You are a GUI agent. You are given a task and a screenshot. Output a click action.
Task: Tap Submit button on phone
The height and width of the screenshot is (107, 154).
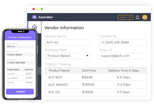point(20,92)
